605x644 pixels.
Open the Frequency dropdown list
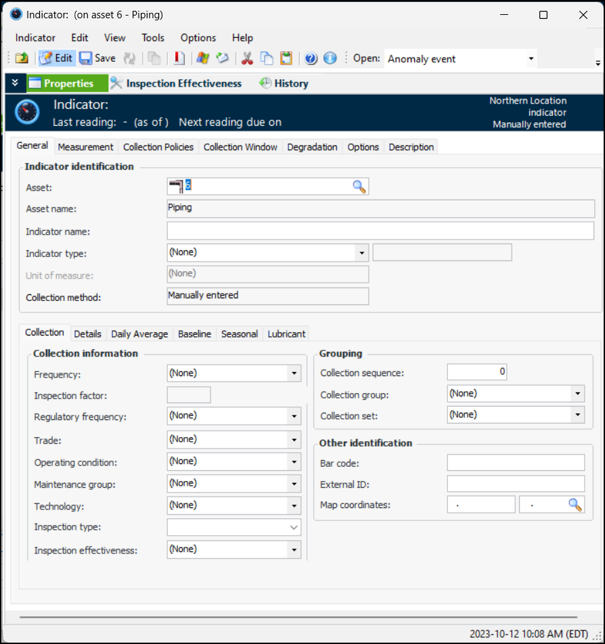pos(294,373)
